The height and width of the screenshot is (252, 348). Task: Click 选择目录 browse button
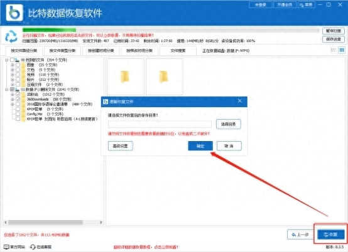[229, 124]
